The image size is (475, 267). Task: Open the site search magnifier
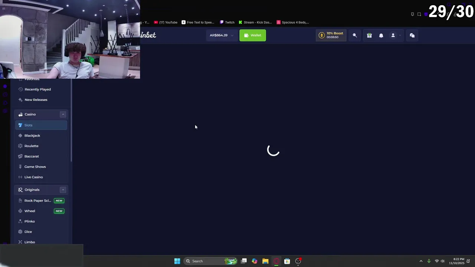click(355, 35)
